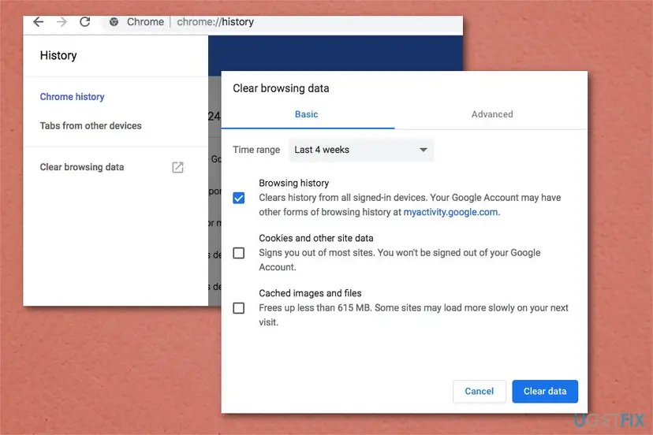Open Tabs from other devices
This screenshot has height=435, width=653.
[91, 126]
